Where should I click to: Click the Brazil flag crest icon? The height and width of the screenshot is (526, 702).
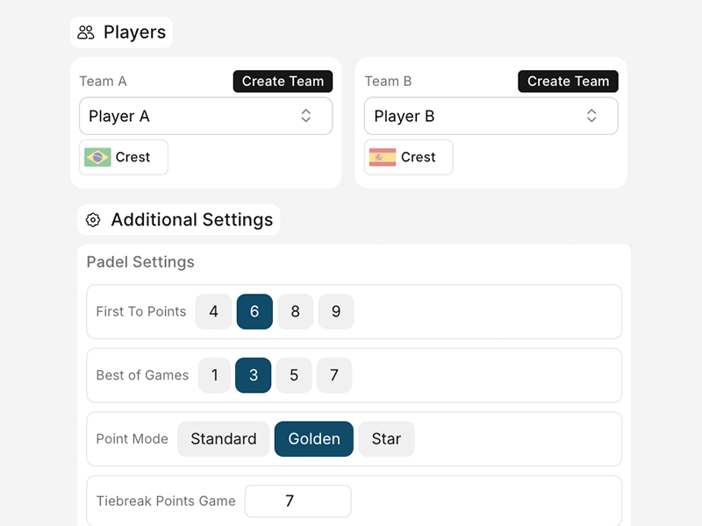coord(97,157)
